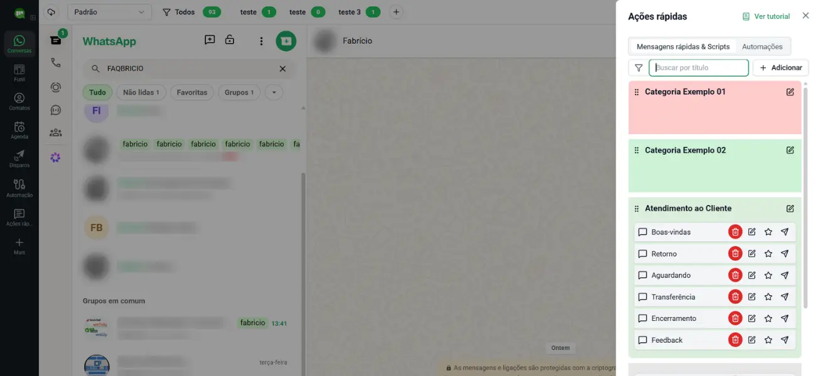Switch to Mensagens rápidas & Scripts tab
The height and width of the screenshot is (376, 816).
[x=683, y=46]
